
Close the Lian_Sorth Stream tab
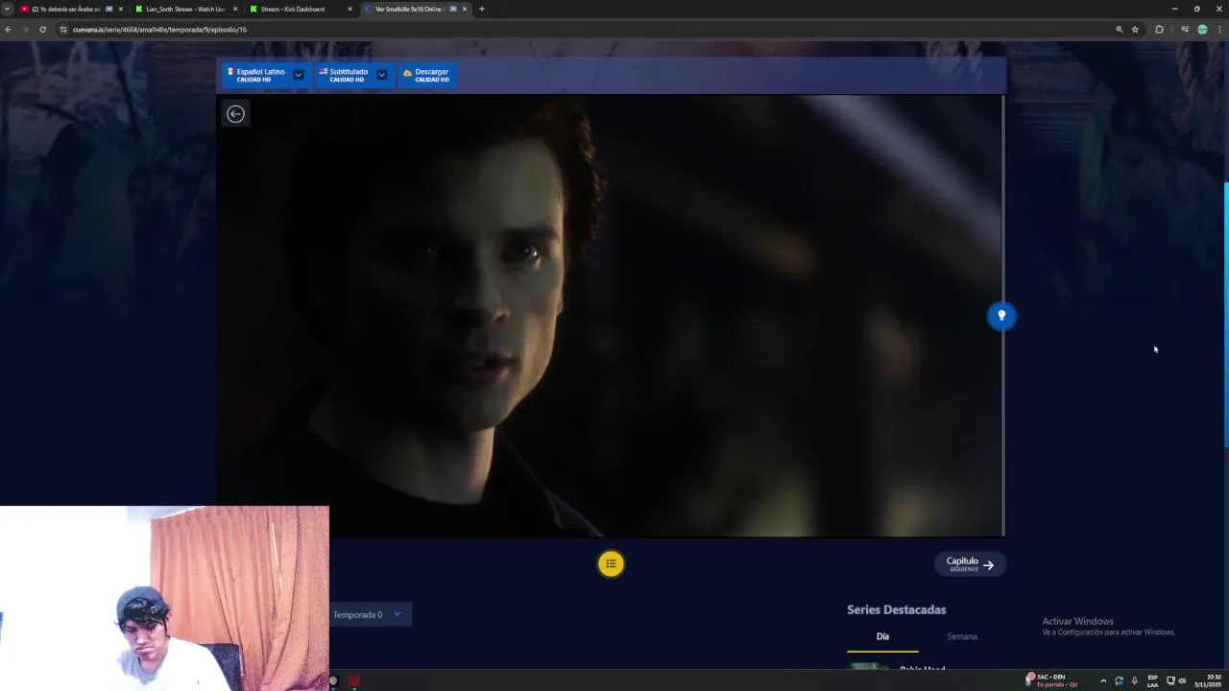pyautogui.click(x=235, y=9)
